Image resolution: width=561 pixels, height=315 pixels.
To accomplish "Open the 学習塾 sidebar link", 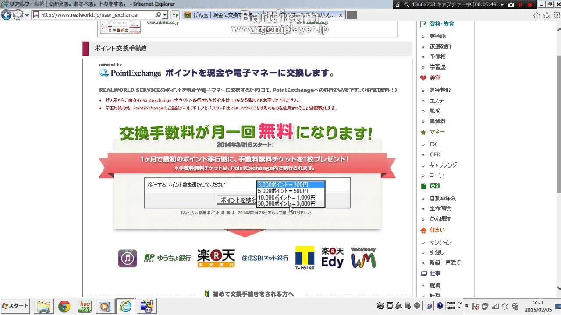I will point(437,67).
